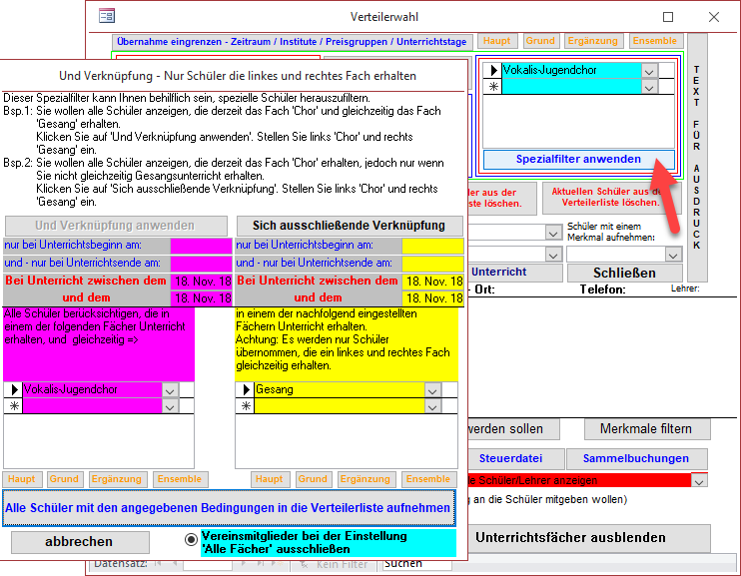Open the cyan Vokalis-Jugendchor dropdown at top right

pos(650,71)
